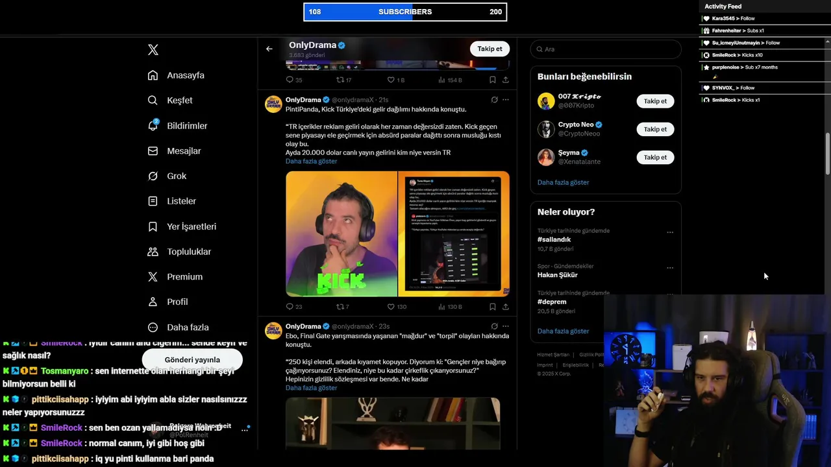This screenshot has height=467, width=831.
Task: Open Premium page
Action: point(175,276)
